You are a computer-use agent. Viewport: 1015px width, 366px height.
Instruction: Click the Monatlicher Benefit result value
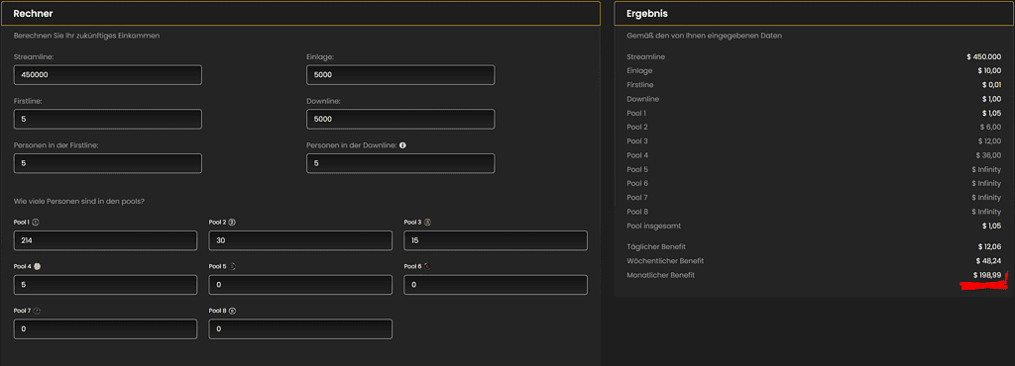[x=986, y=276]
